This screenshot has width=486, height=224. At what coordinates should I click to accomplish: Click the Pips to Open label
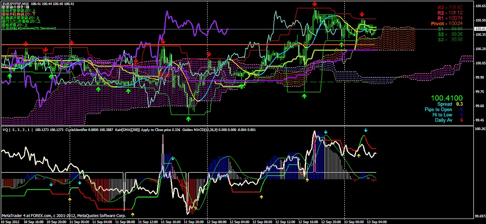click(x=438, y=109)
